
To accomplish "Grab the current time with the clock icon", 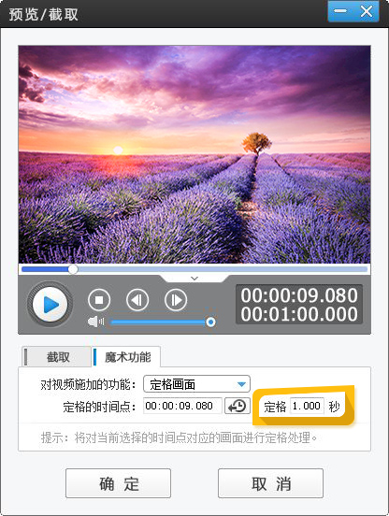I will click(x=238, y=406).
